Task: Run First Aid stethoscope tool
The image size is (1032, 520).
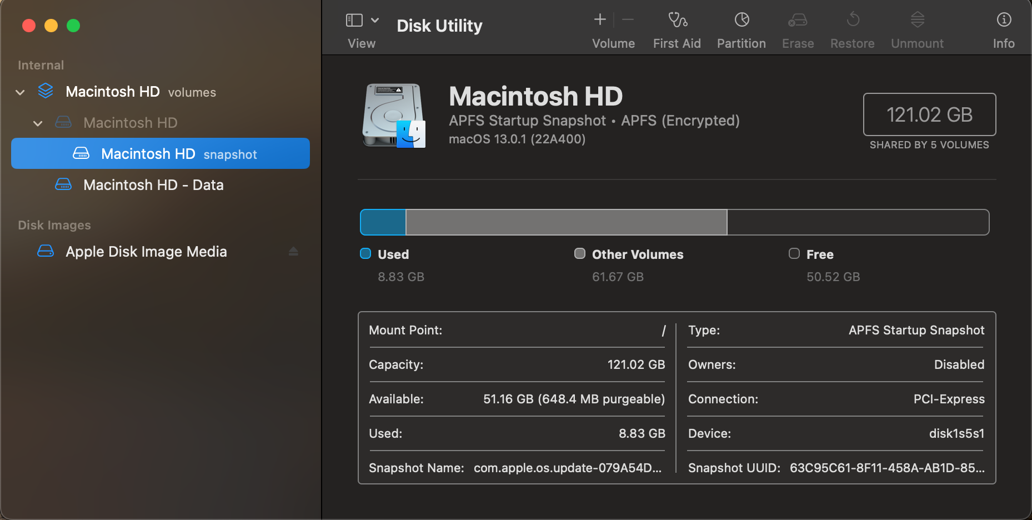Action: pos(677,20)
